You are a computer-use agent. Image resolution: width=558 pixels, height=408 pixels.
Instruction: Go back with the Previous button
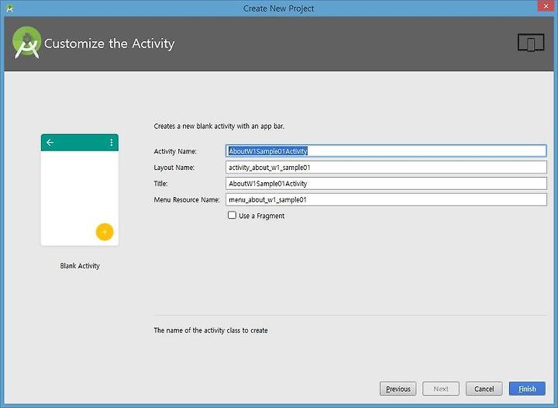(398, 389)
